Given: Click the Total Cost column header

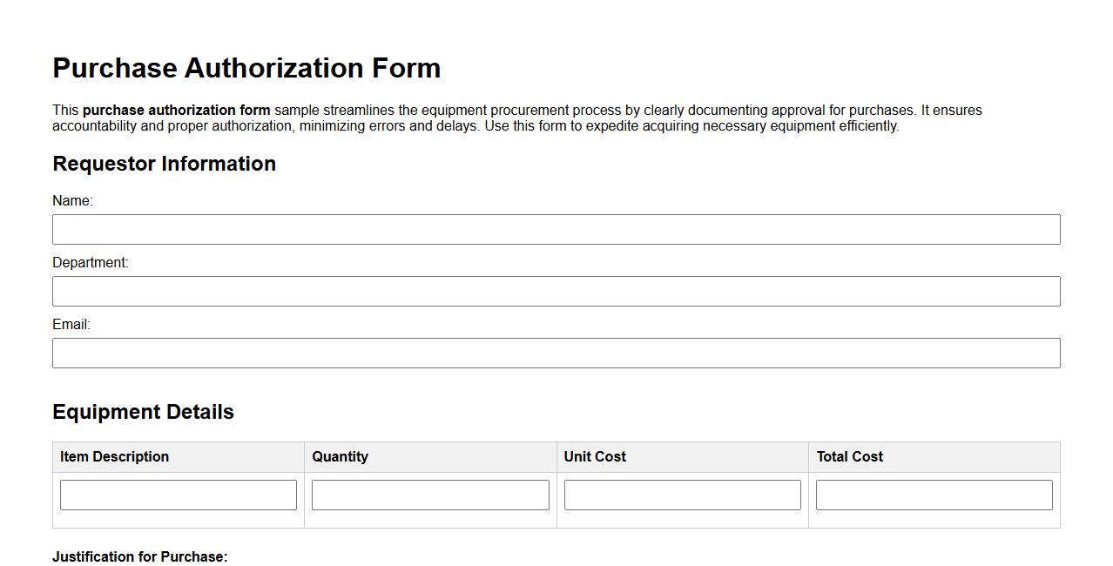Looking at the screenshot, I should (x=848, y=456).
